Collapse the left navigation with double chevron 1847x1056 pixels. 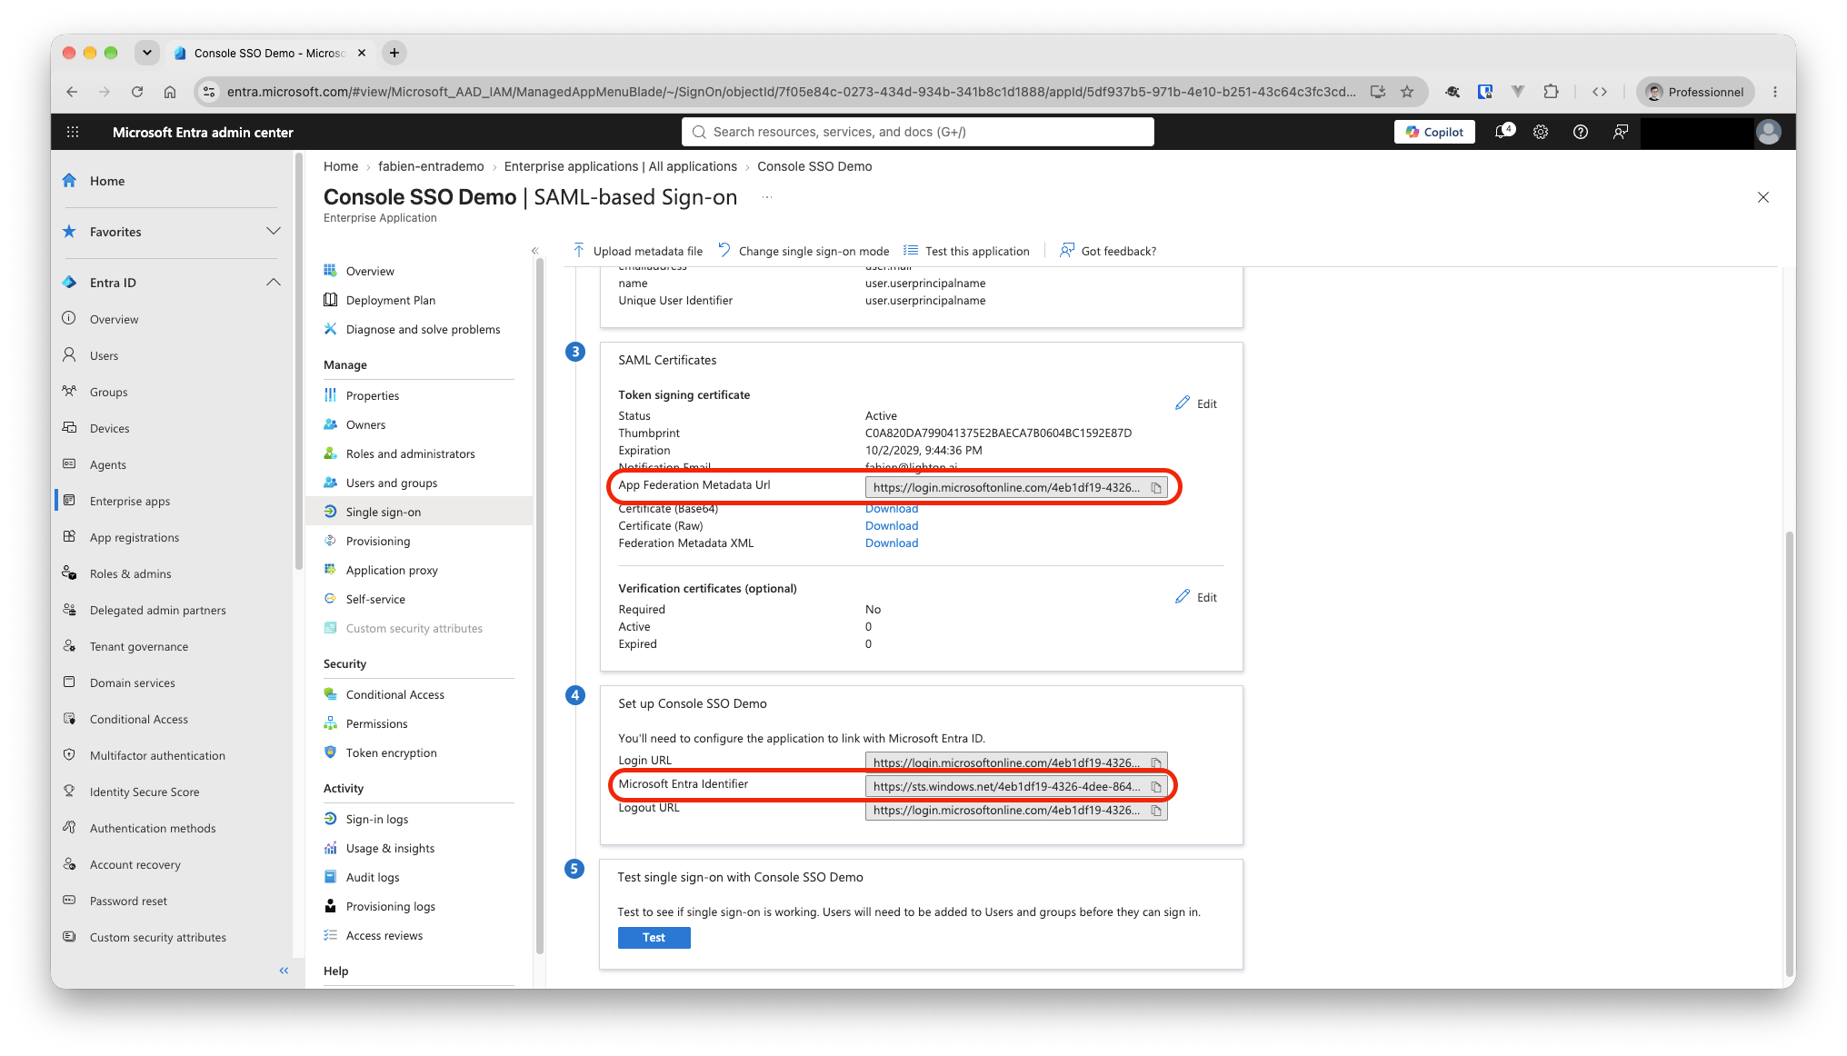point(284,971)
